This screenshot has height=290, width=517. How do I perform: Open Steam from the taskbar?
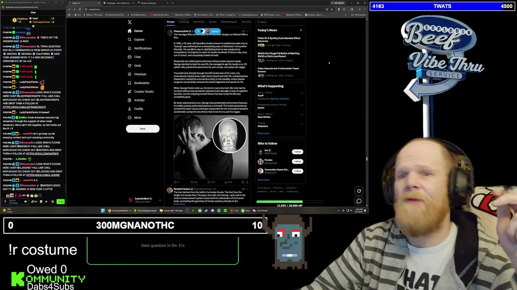pyautogui.click(x=206, y=211)
